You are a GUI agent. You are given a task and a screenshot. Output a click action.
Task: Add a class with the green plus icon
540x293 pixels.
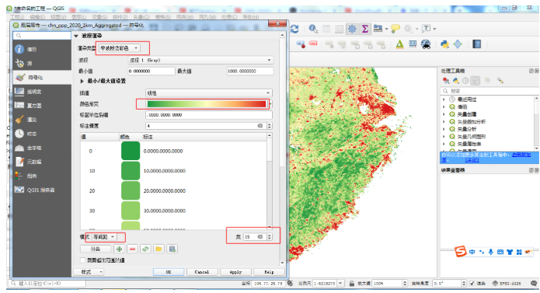(119, 249)
